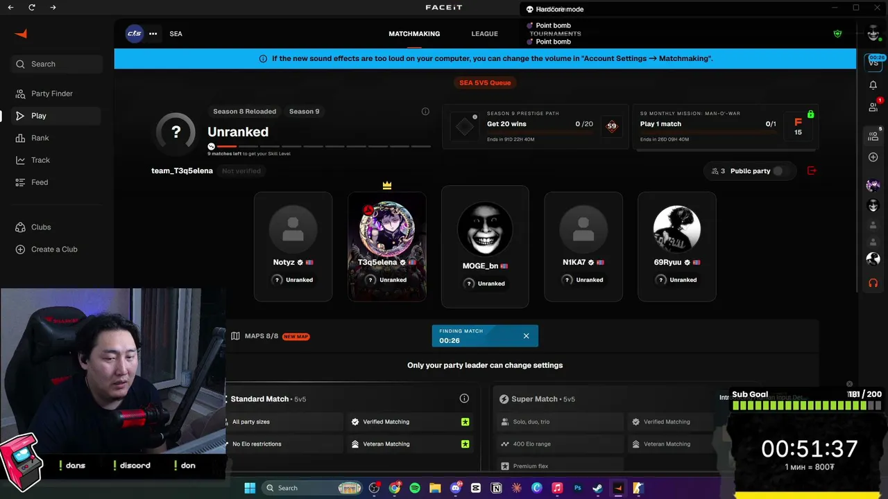Click the SEA 5V5 Queue label
This screenshot has width=888, height=499.
click(485, 82)
